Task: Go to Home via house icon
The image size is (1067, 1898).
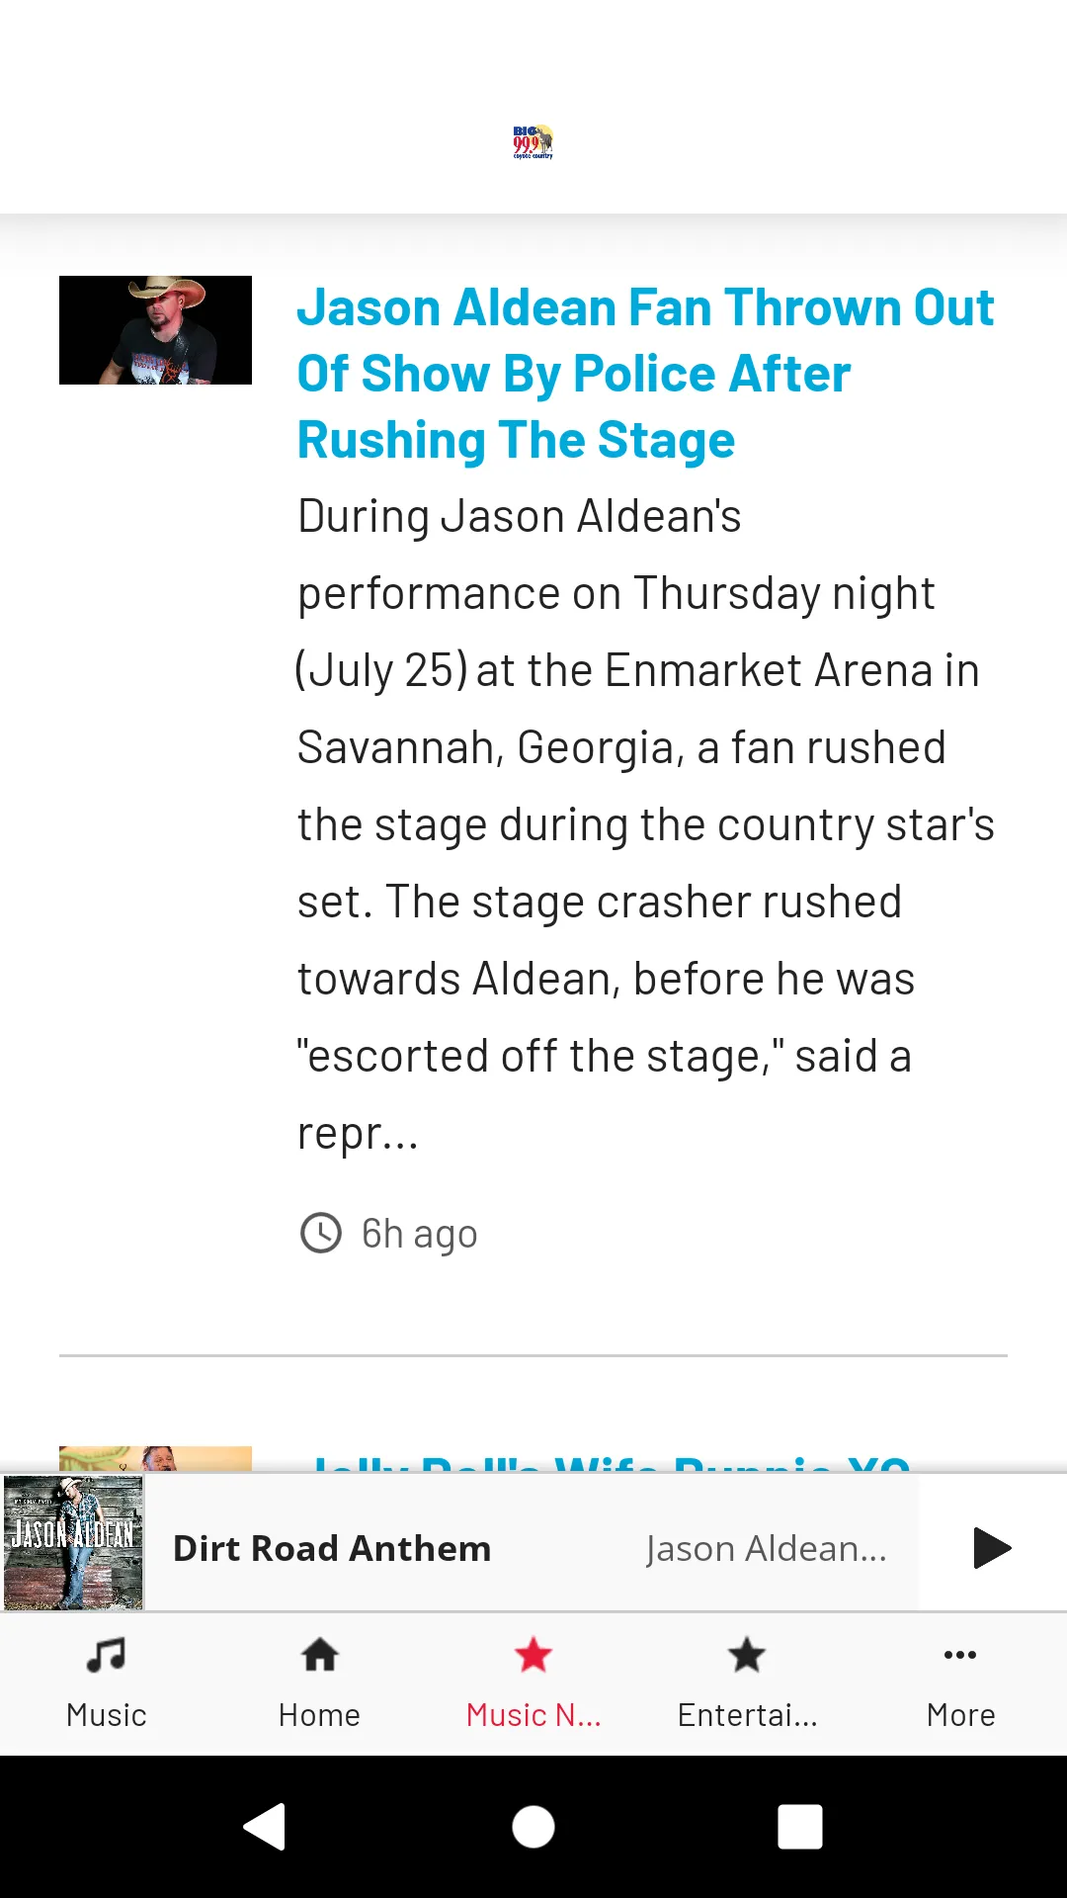Action: pos(320,1655)
